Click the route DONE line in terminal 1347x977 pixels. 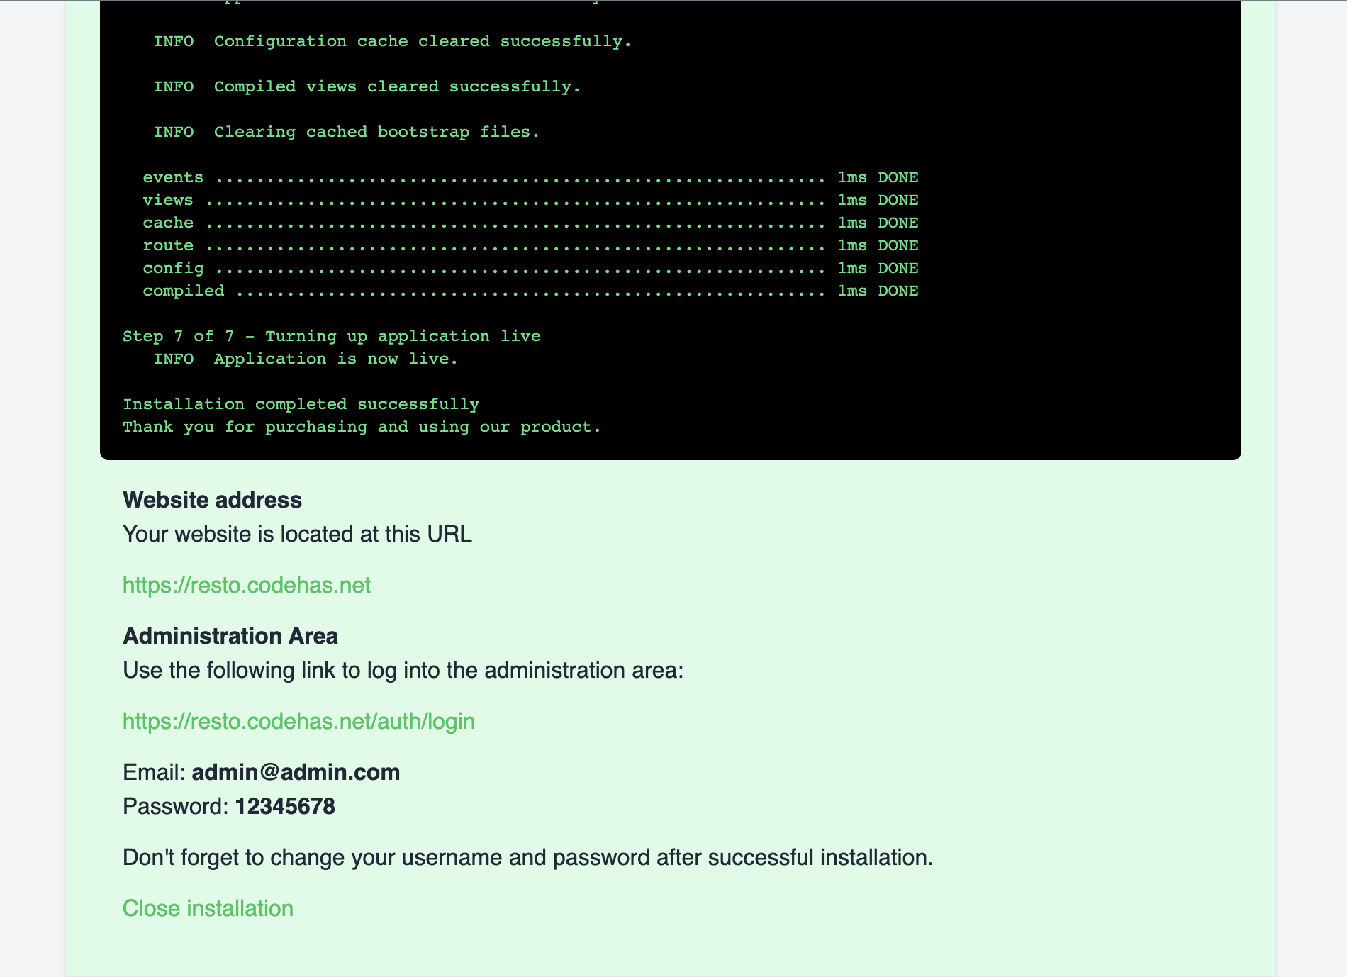click(x=530, y=245)
